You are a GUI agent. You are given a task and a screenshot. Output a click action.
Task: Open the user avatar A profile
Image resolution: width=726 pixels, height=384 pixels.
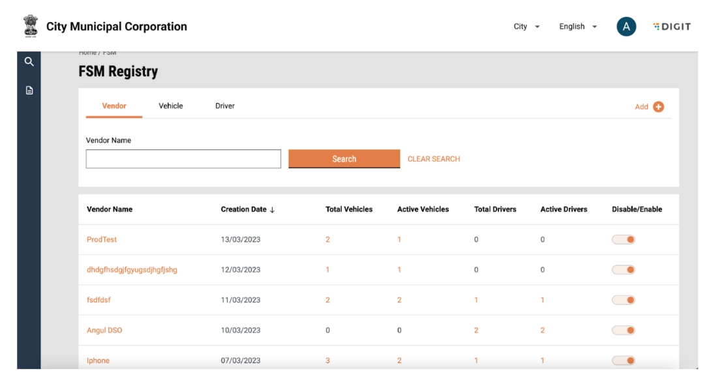coord(626,27)
